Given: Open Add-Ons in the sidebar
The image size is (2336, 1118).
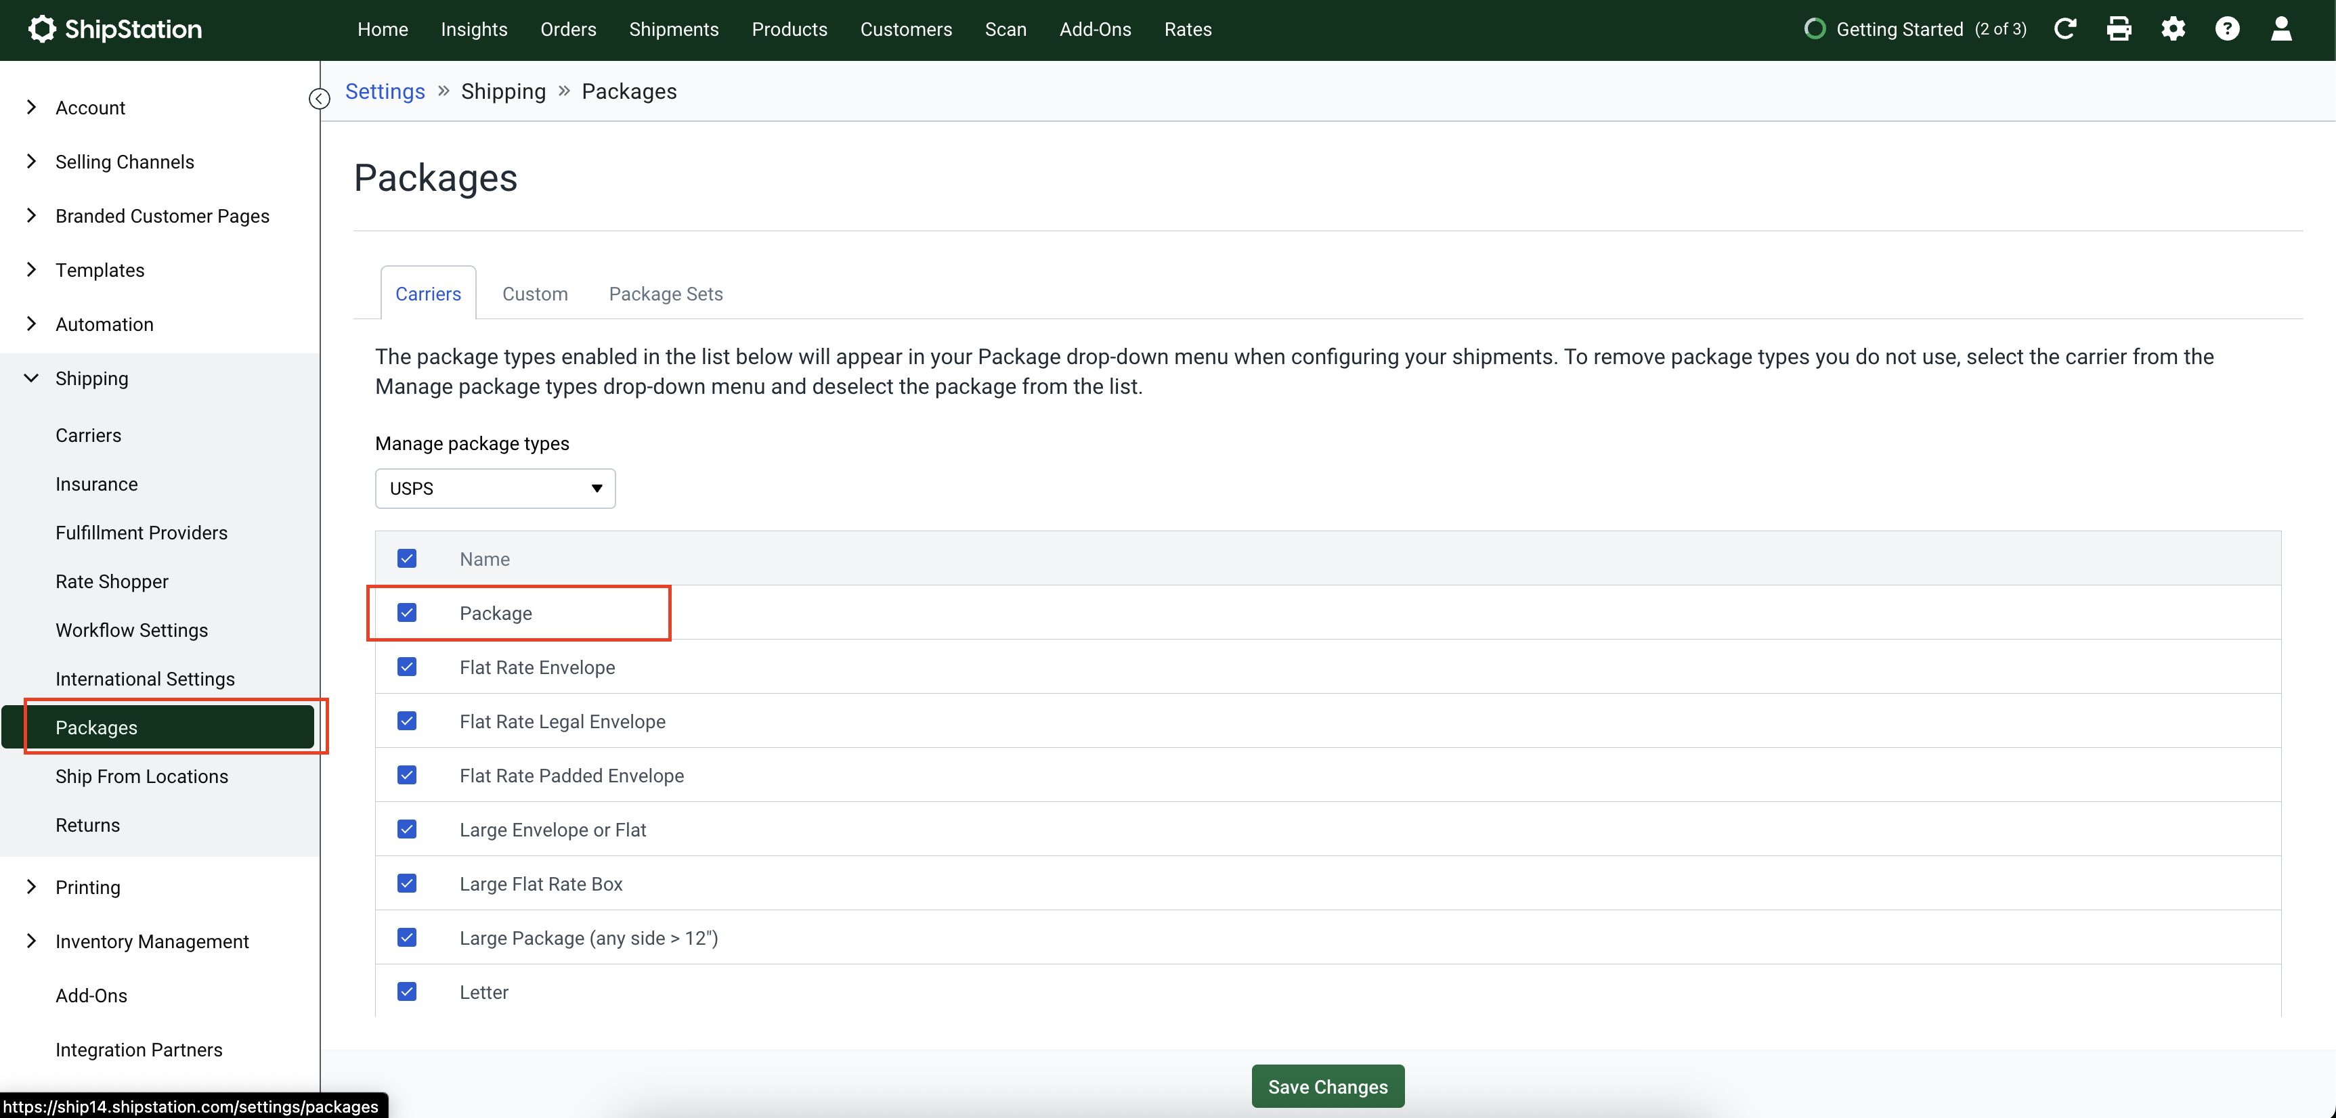Looking at the screenshot, I should 91,996.
